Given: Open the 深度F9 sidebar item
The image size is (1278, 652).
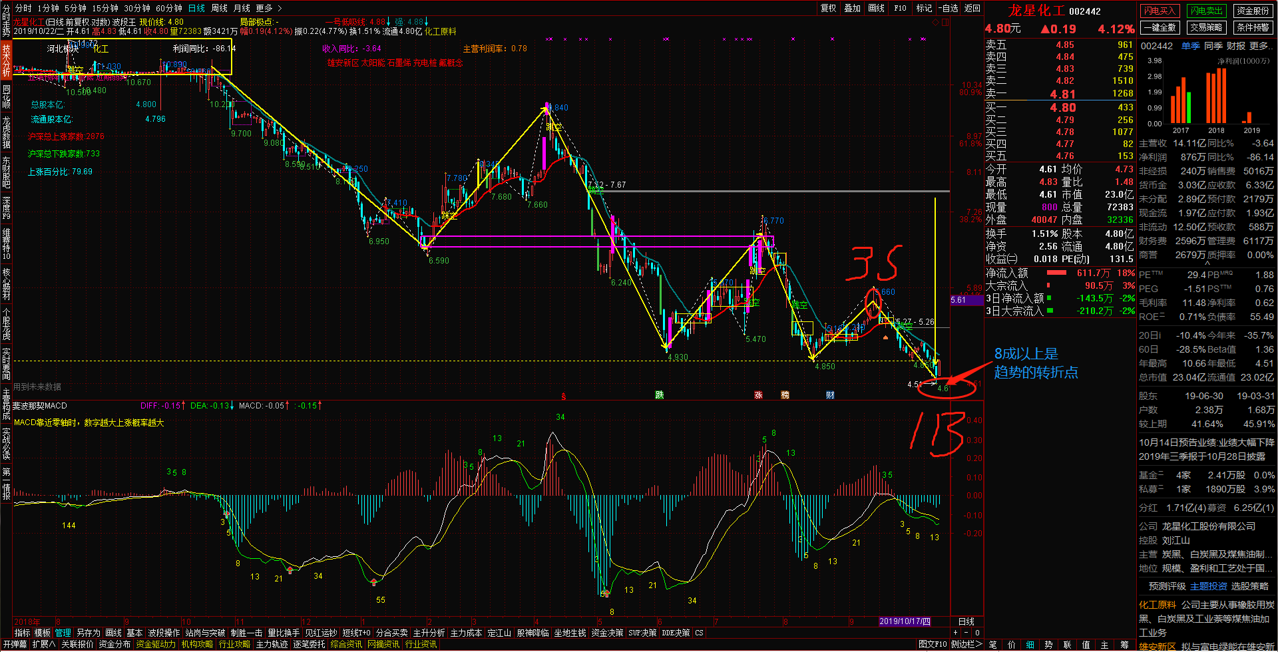Looking at the screenshot, I should pyautogui.click(x=6, y=208).
